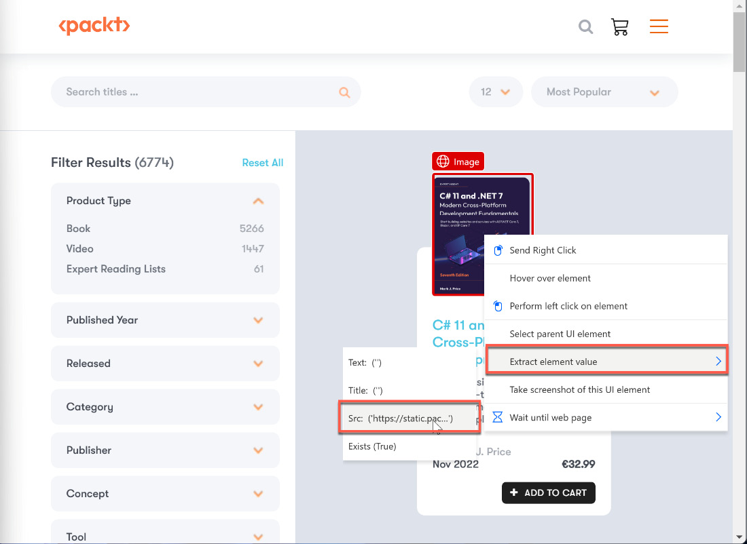Select the Title: ('') submenu entry

coord(409,390)
